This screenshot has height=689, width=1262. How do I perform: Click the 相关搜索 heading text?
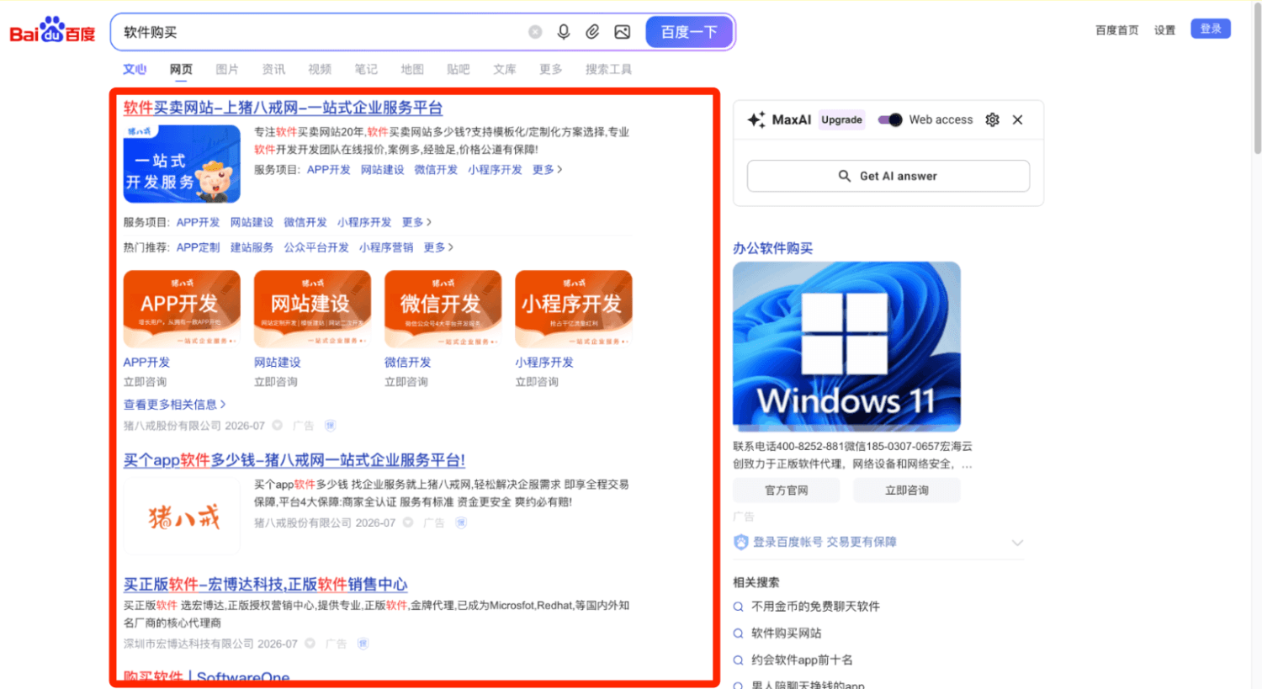(756, 582)
